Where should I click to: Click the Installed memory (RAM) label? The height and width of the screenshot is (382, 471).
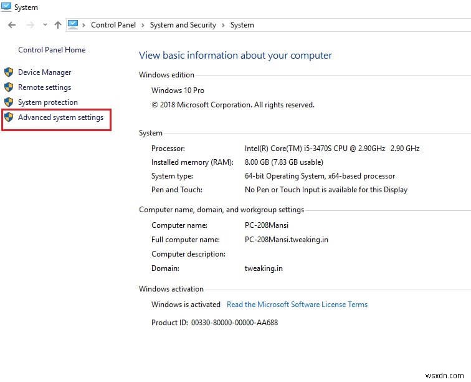[193, 162]
